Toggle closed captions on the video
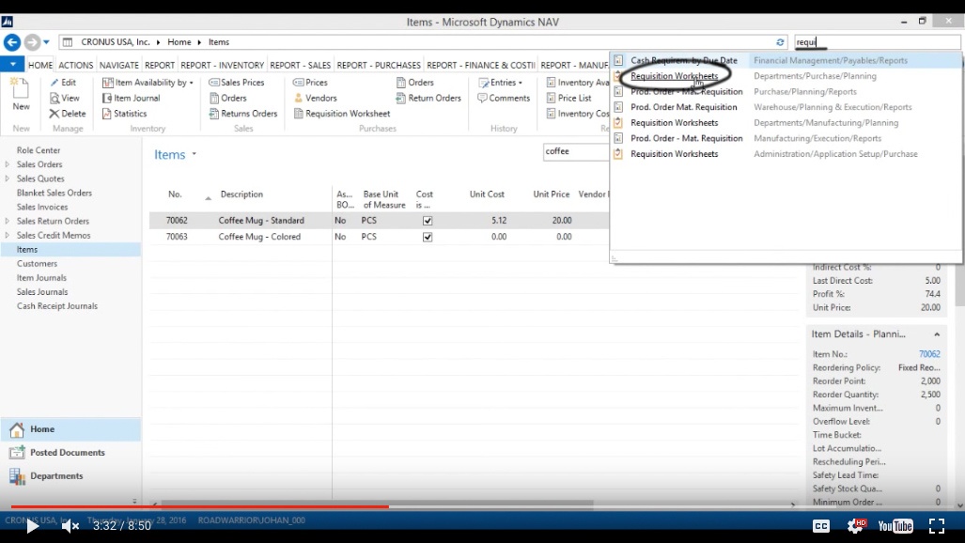Viewport: 965px width, 543px height. (x=820, y=526)
